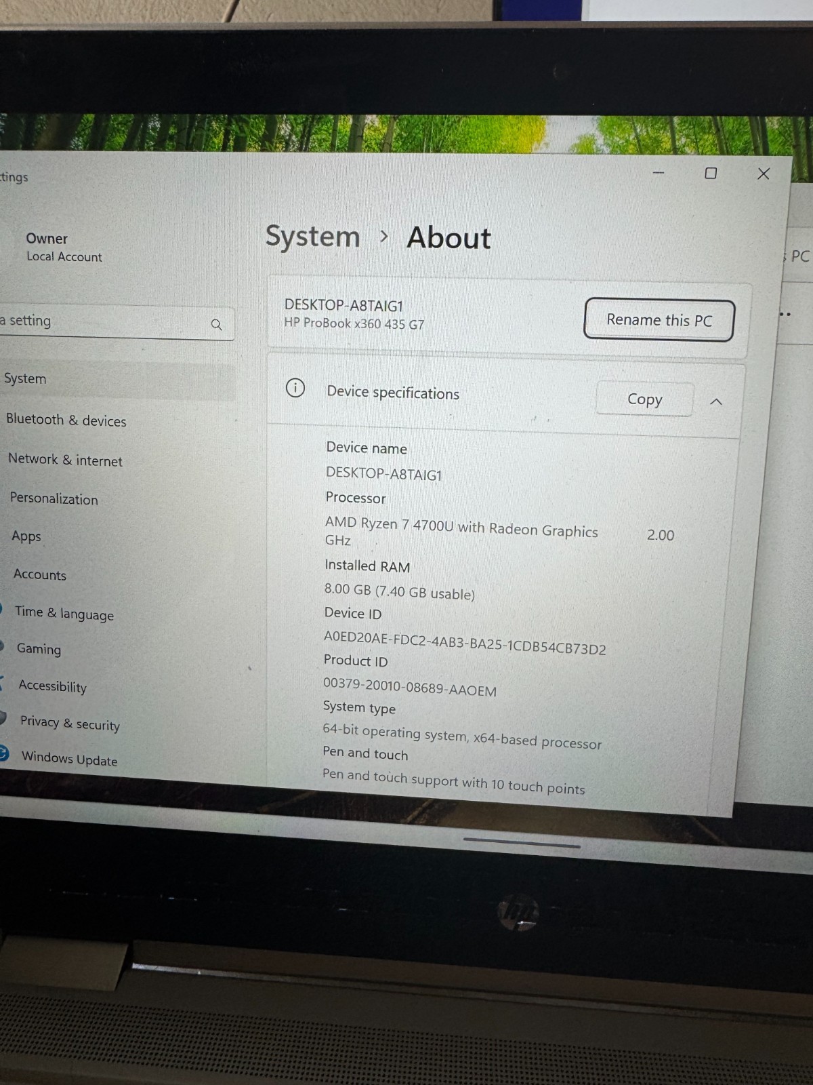Click the System type label
This screenshot has width=813, height=1085.
point(359,707)
